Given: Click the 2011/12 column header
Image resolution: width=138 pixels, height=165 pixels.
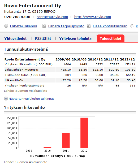Looking at the screenshot, I should point(111,59).
